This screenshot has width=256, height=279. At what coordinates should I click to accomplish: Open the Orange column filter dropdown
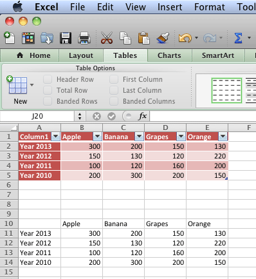[x=223, y=137]
